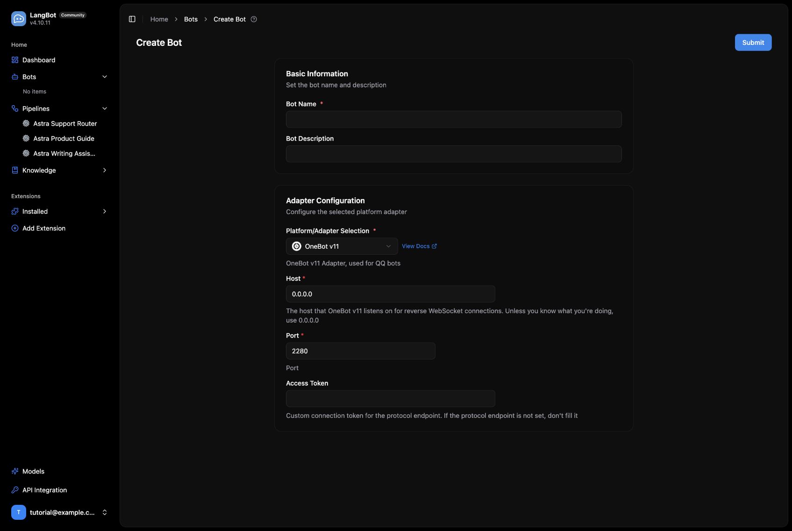Click the Port input field

tap(361, 351)
